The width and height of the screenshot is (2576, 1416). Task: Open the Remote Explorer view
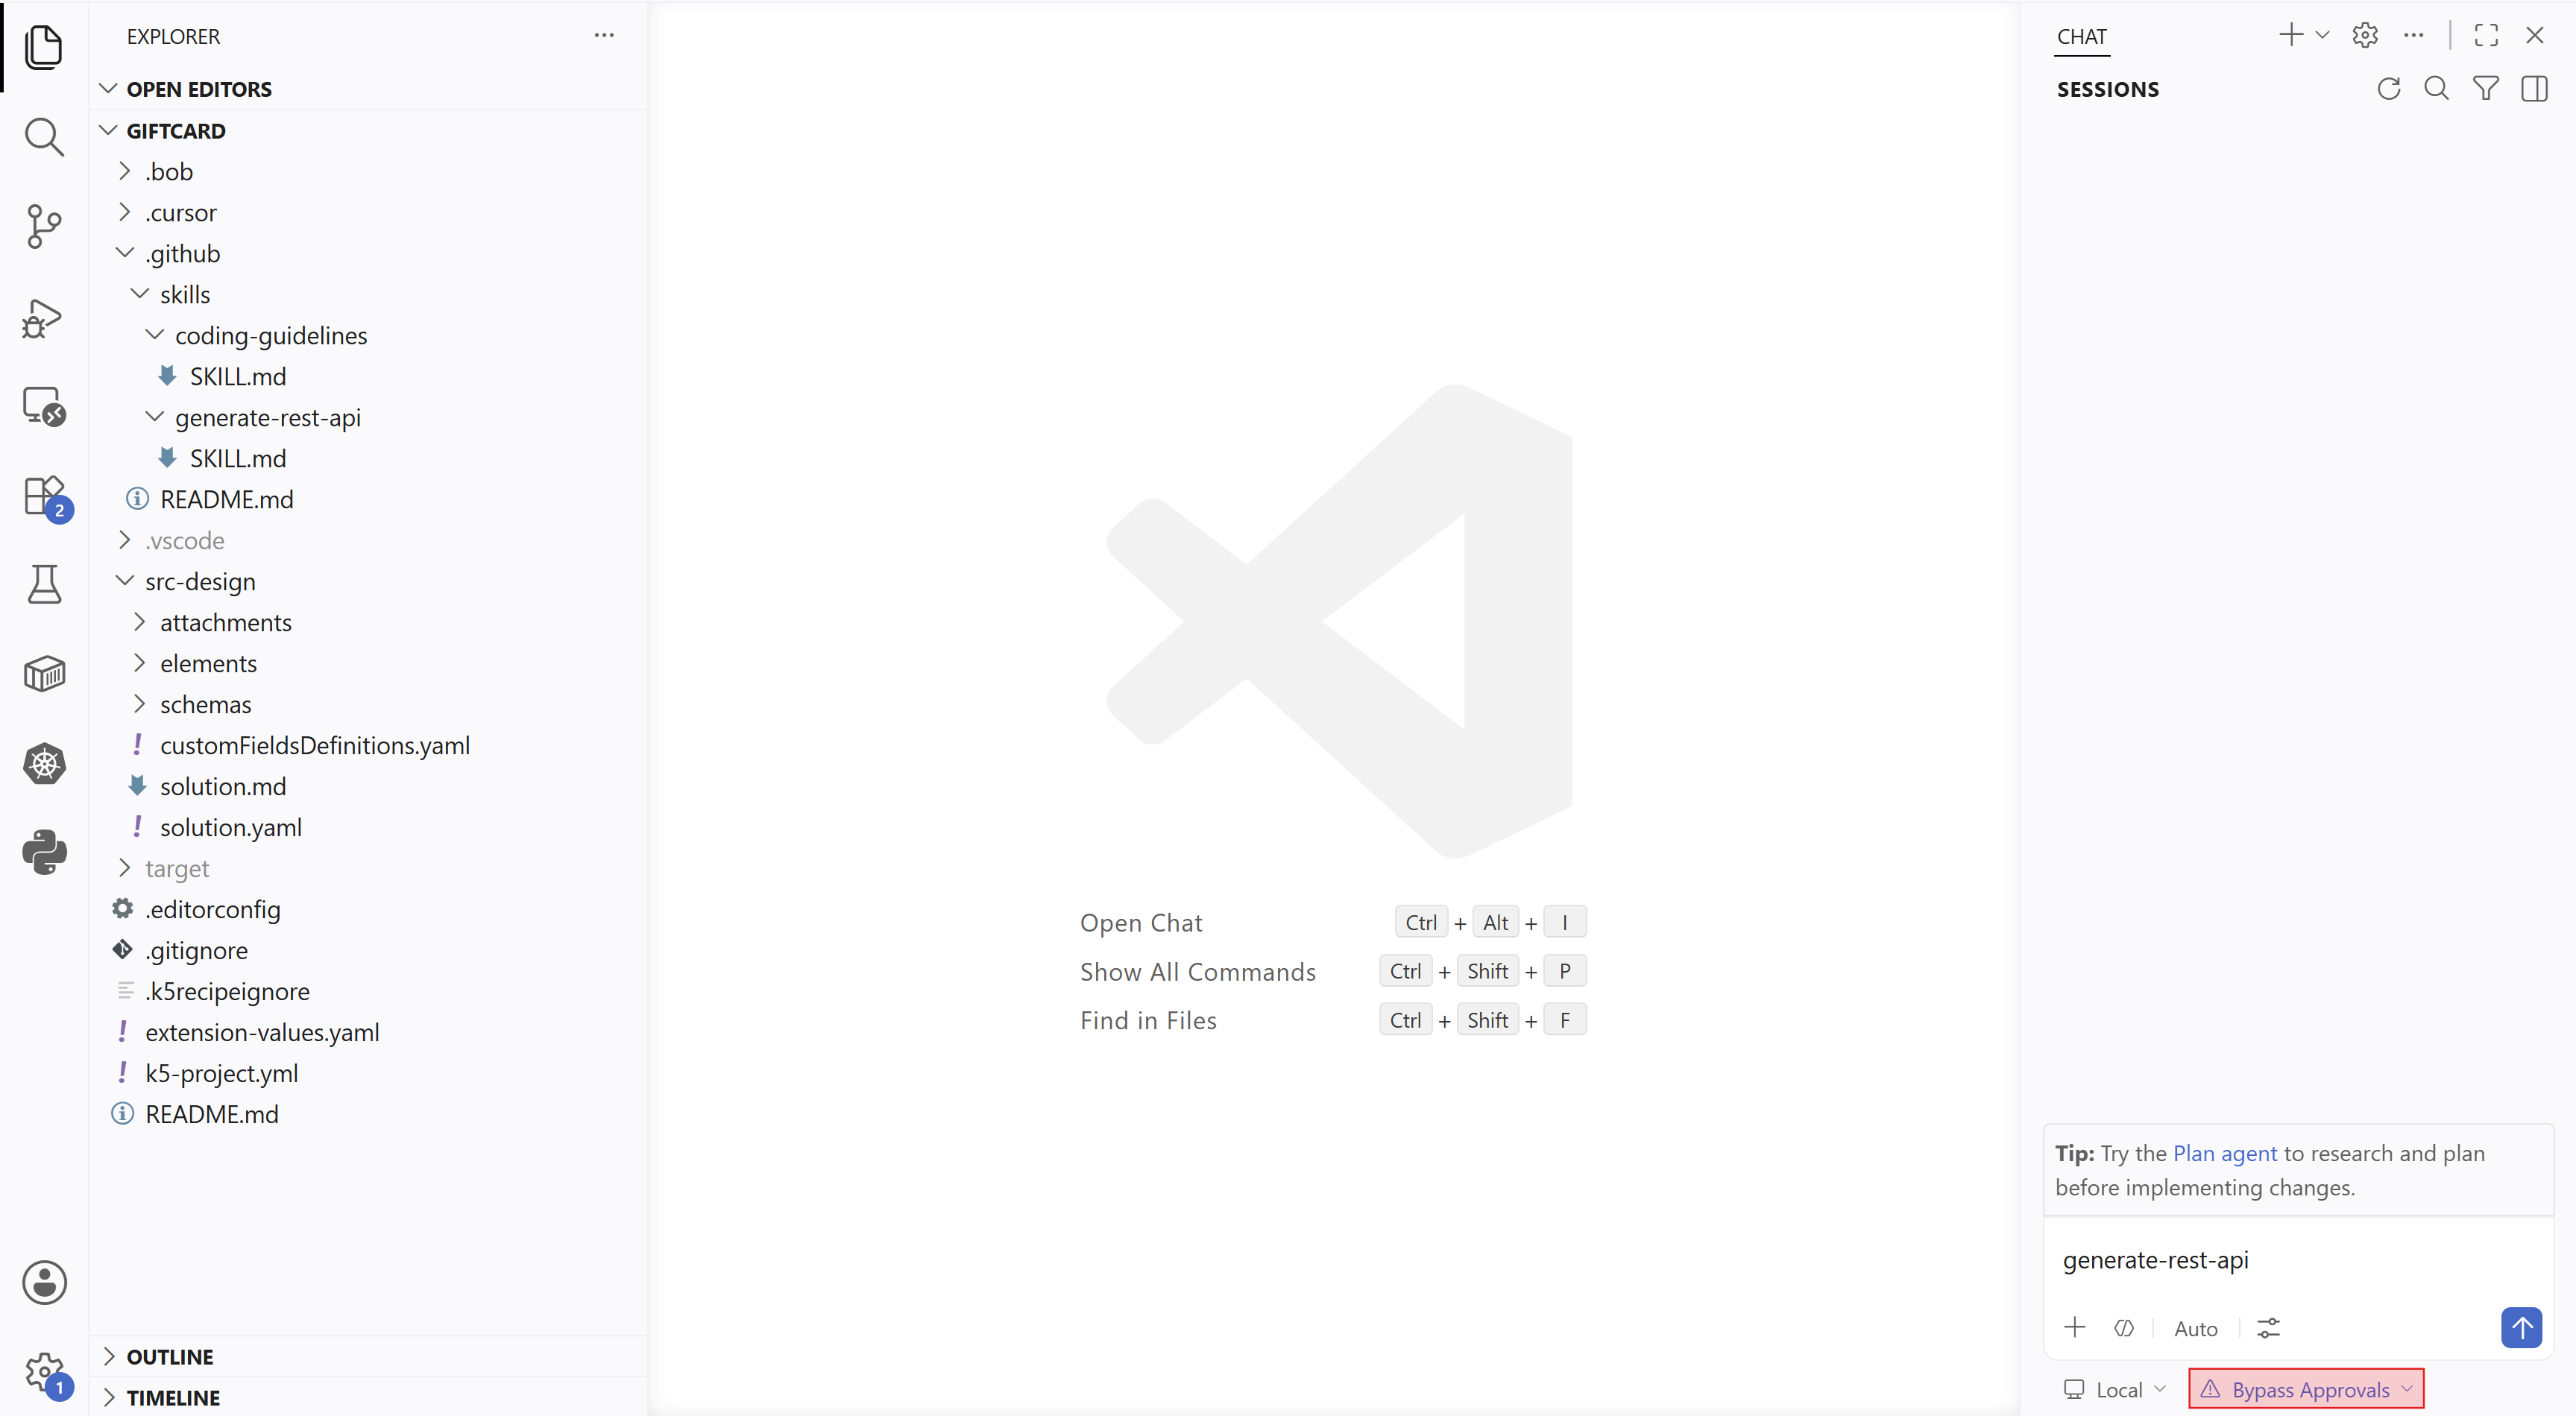click(x=44, y=407)
